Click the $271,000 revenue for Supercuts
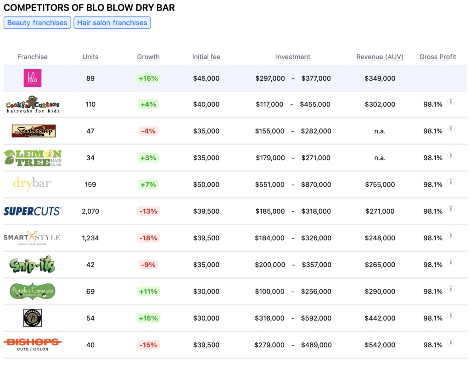This screenshot has height=365, width=470. (x=380, y=211)
